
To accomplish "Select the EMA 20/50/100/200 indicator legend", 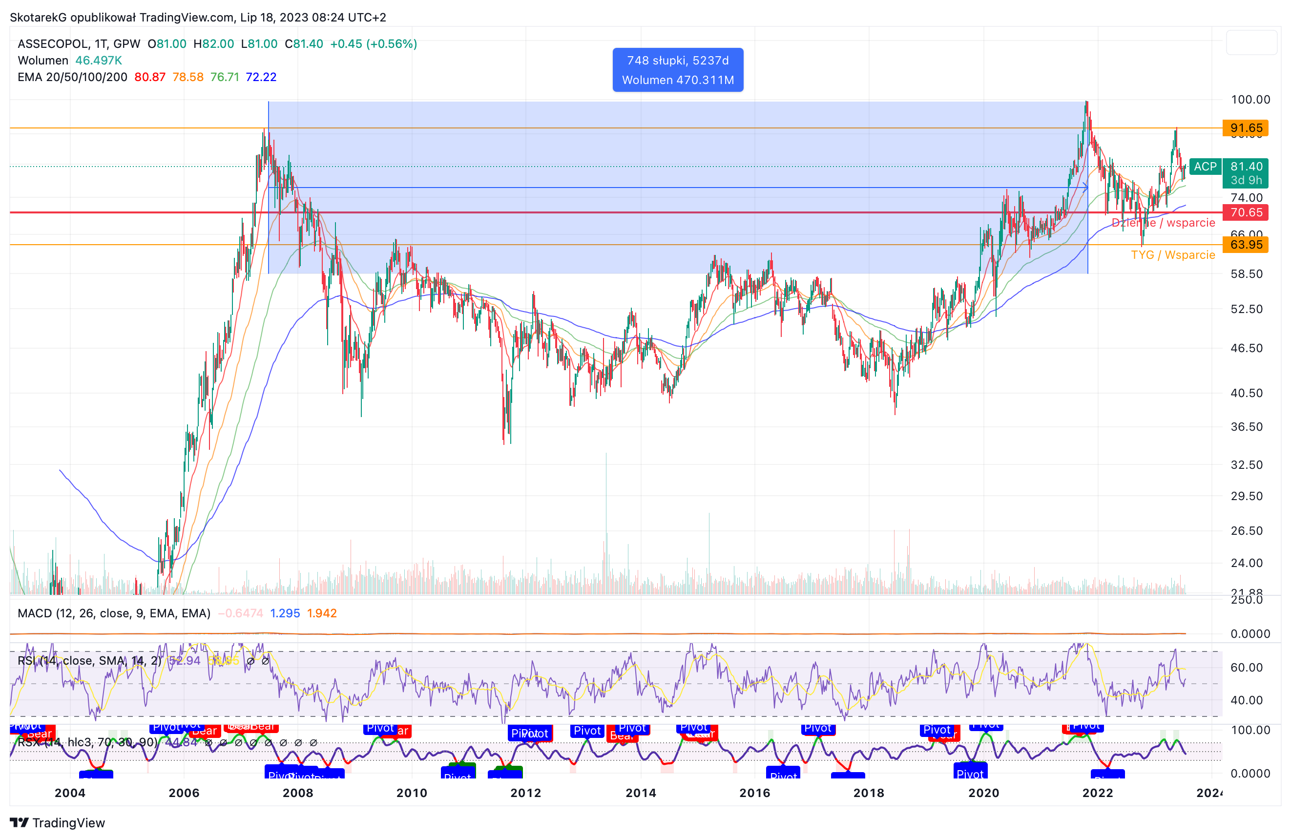I will pyautogui.click(x=72, y=77).
